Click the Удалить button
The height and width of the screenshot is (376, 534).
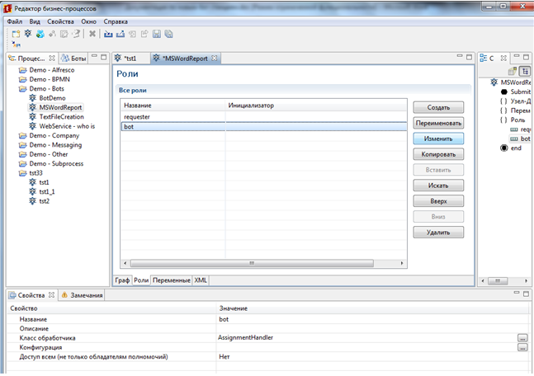pyautogui.click(x=438, y=233)
